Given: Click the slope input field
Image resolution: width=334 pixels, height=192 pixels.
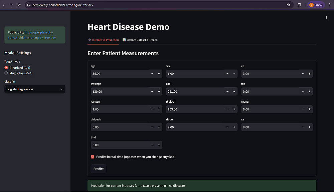Looking at the screenshot, I should pyautogui.click(x=194, y=127).
